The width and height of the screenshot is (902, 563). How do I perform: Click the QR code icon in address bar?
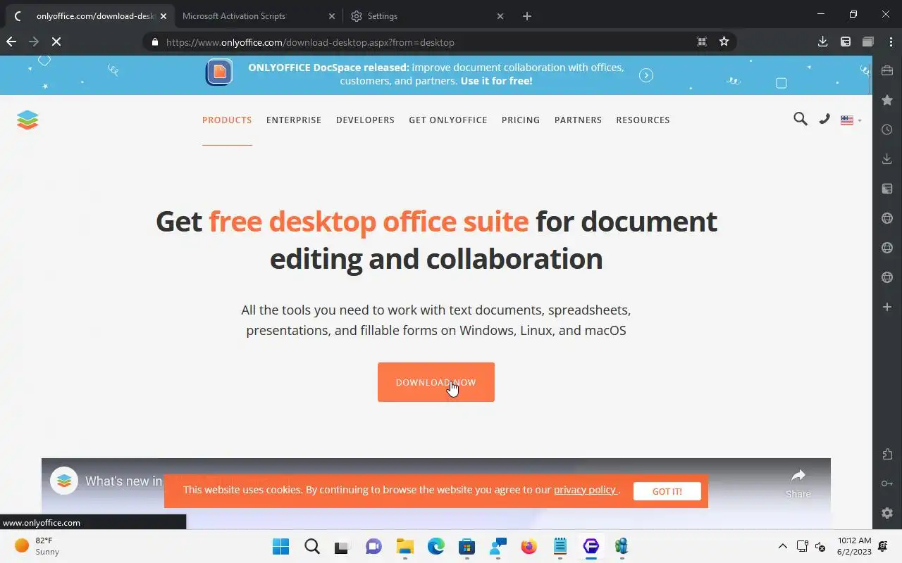[x=702, y=42]
